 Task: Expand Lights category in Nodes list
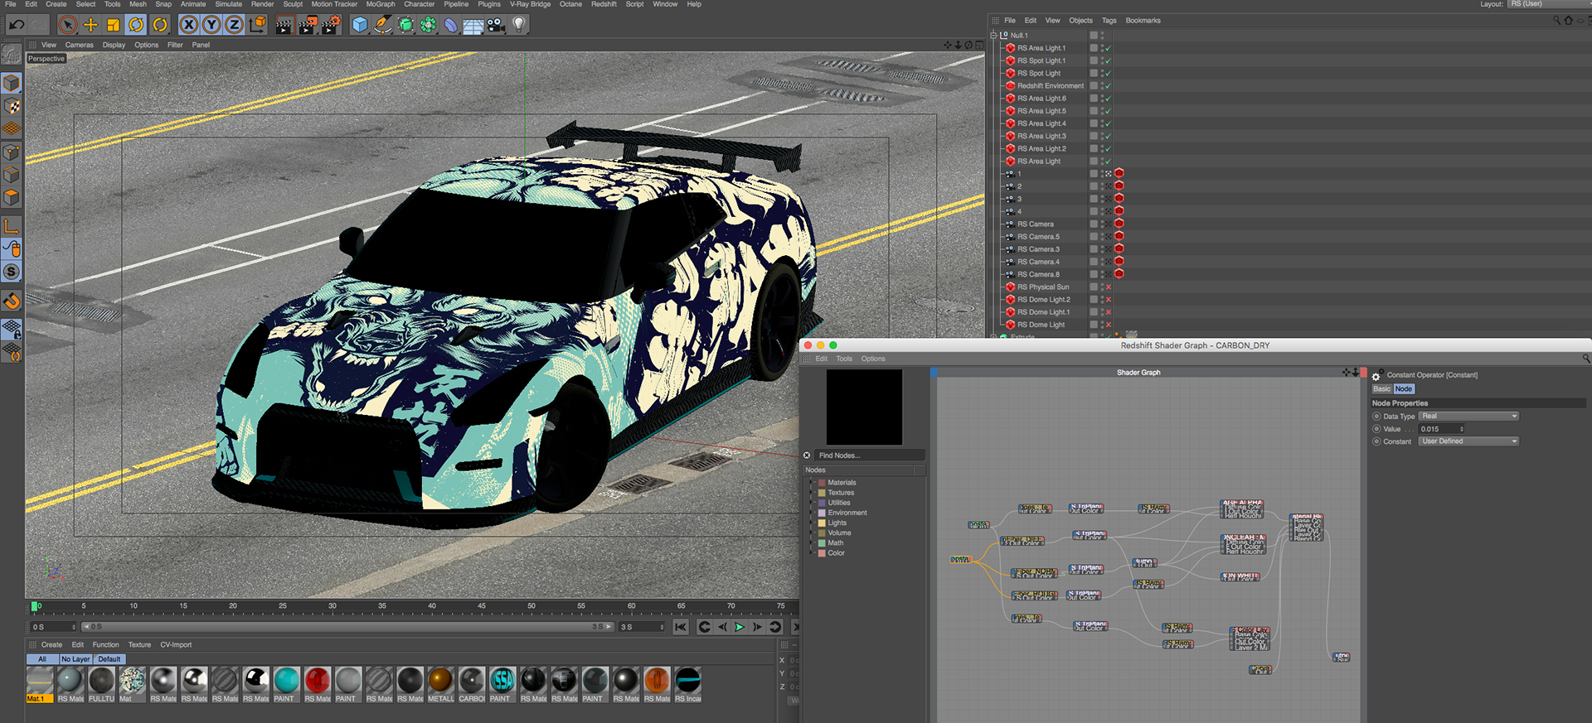coord(811,523)
